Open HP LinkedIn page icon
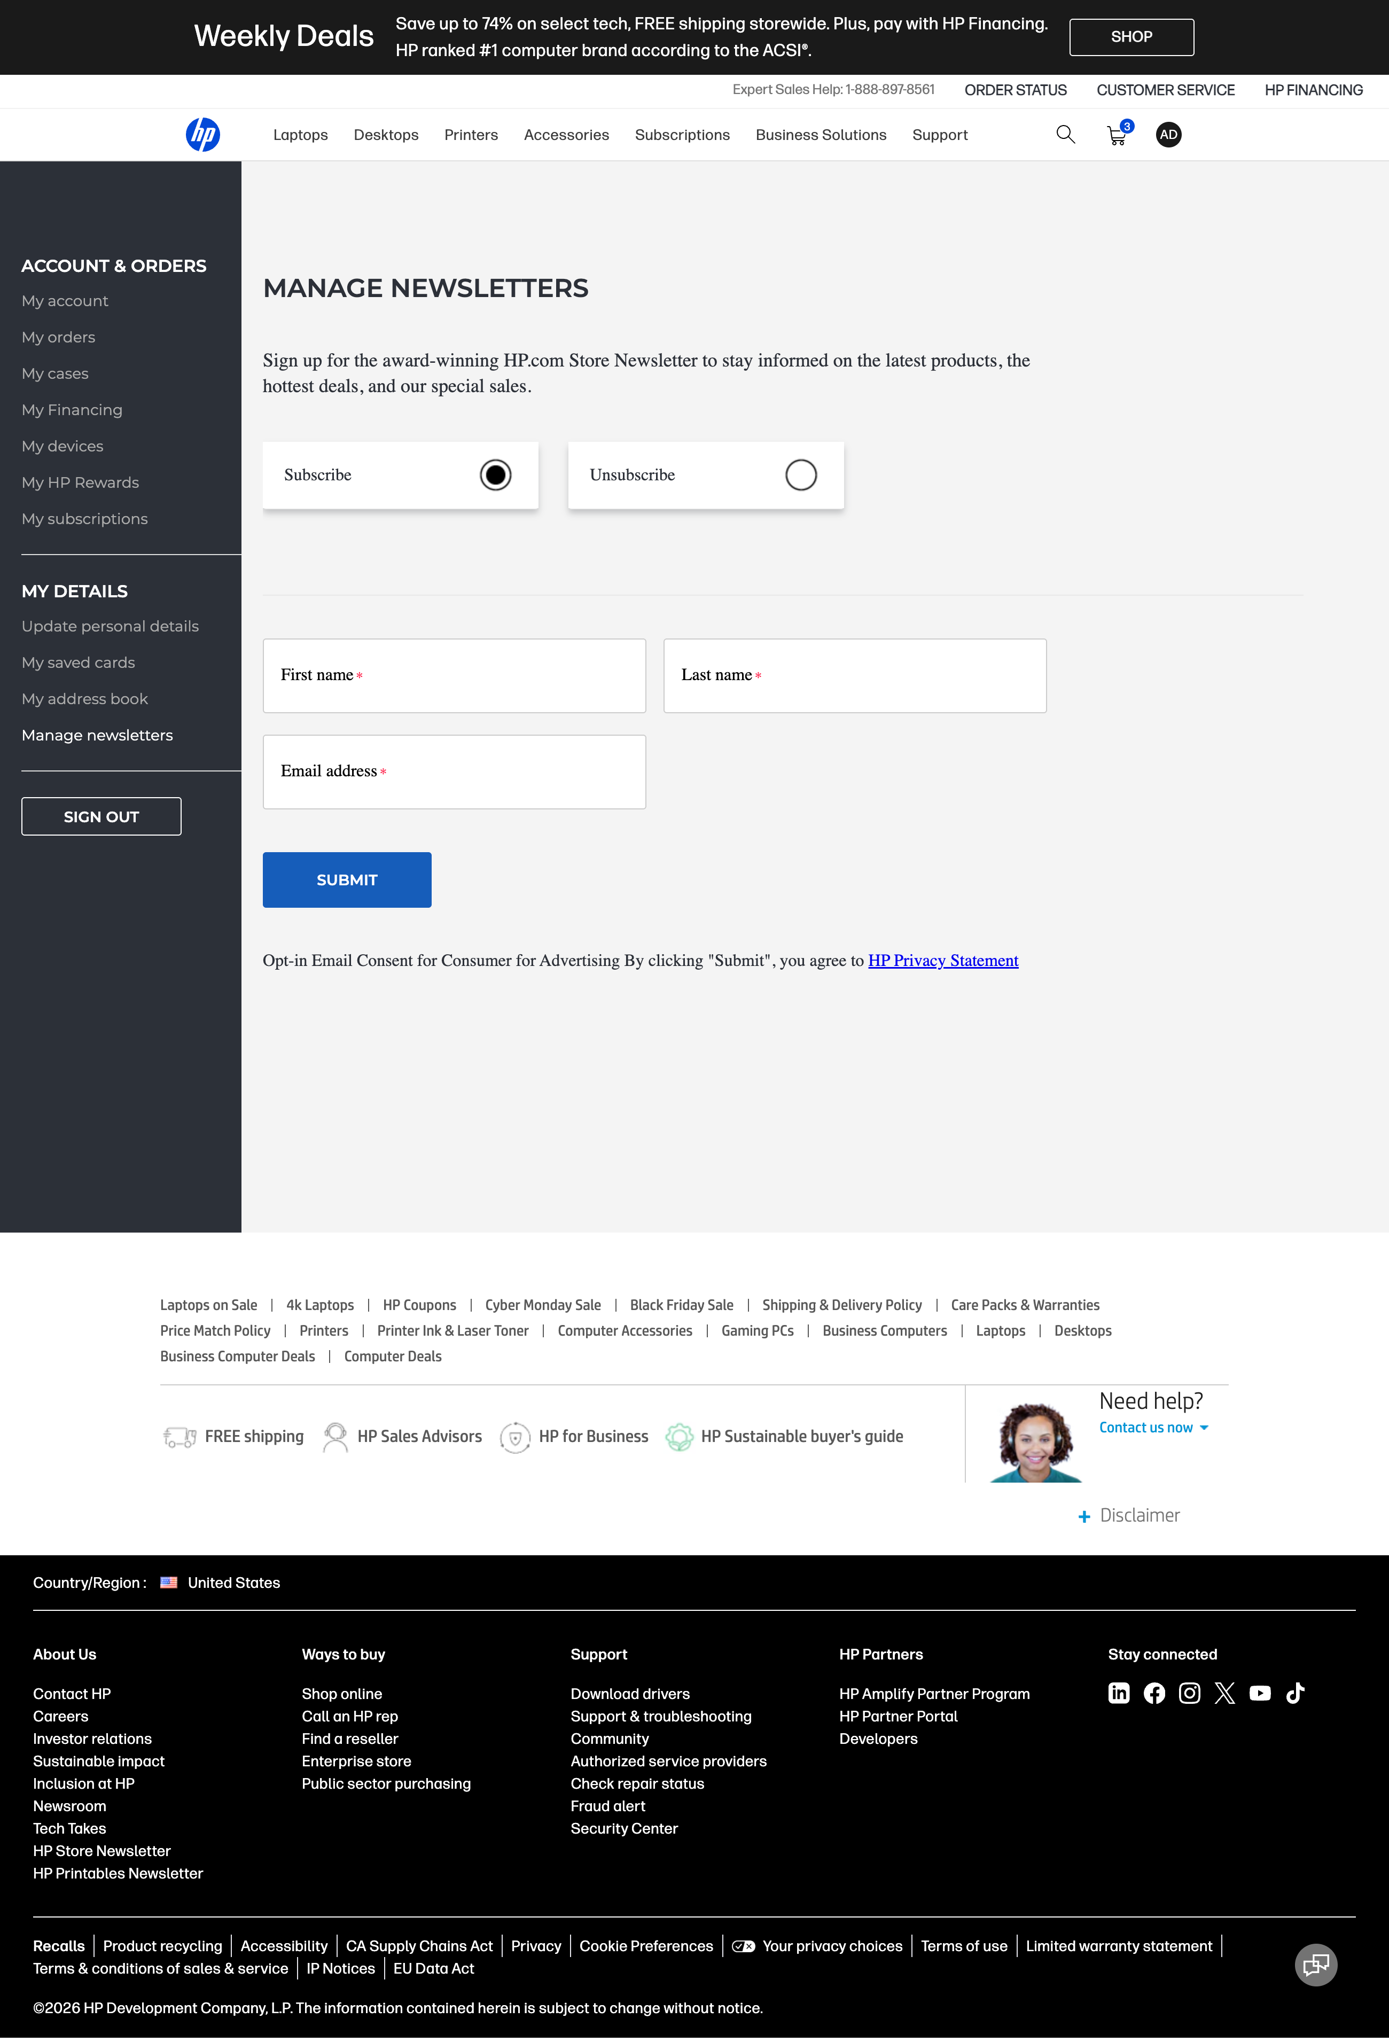1389x2042 pixels. pyautogui.click(x=1118, y=1693)
